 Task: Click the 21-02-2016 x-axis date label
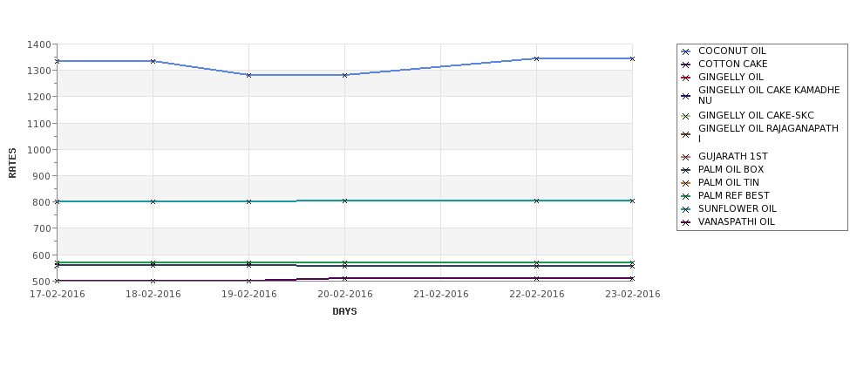click(x=441, y=295)
